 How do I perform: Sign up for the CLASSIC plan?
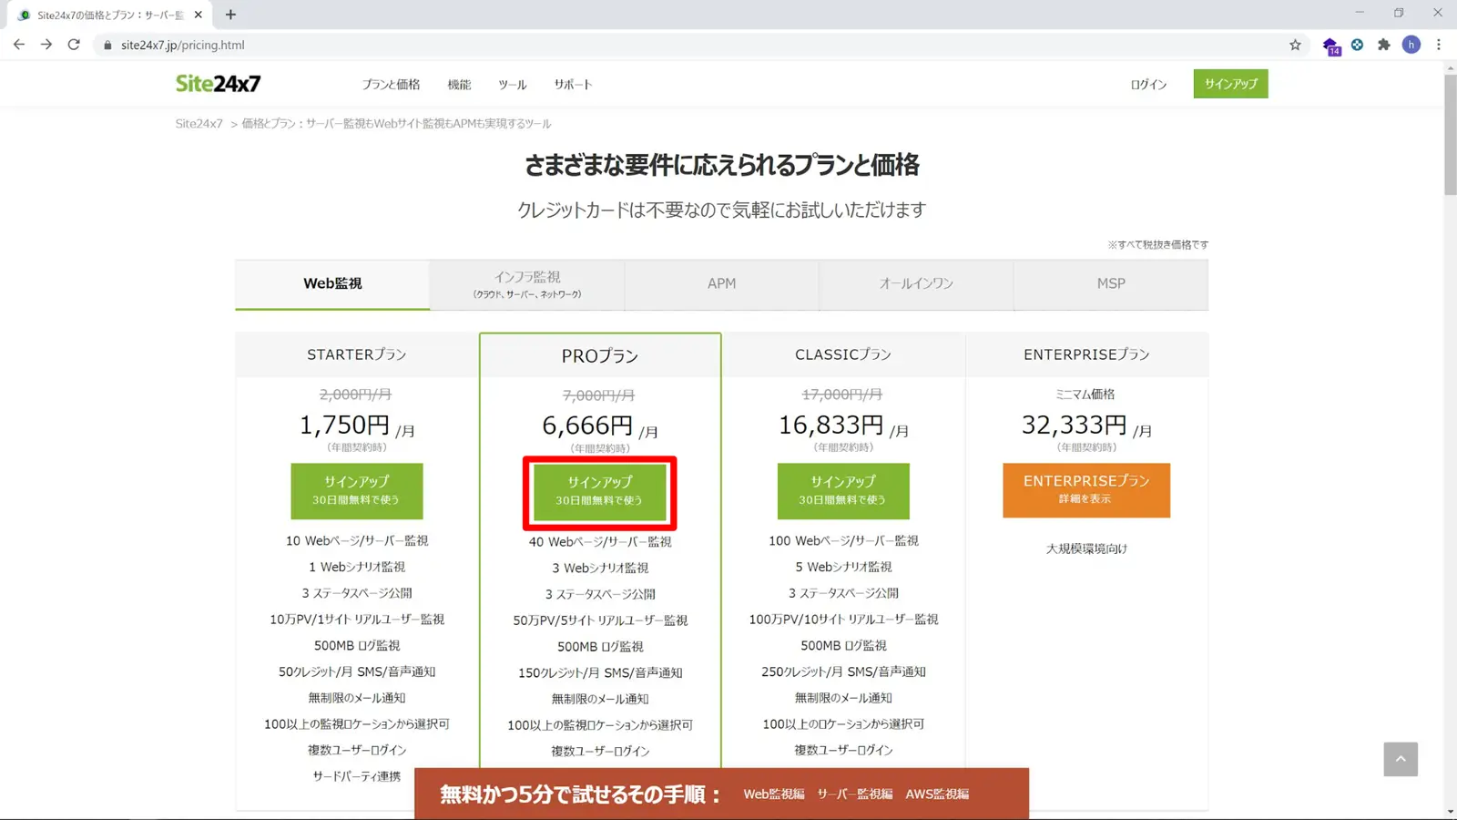pyautogui.click(x=843, y=490)
